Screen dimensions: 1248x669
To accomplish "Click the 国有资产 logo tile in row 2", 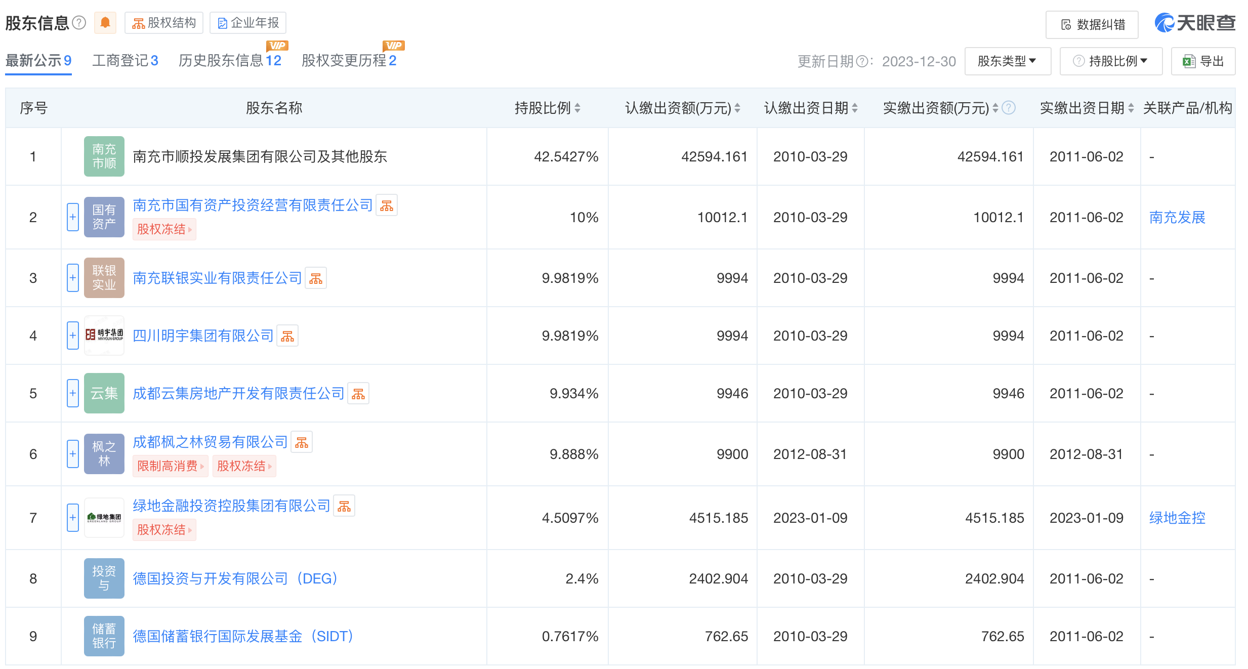I will (104, 217).
